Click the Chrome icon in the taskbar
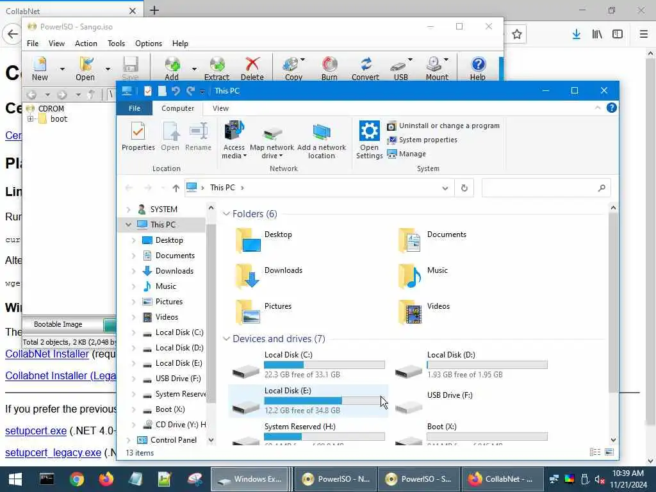This screenshot has height=492, width=656. (77, 479)
